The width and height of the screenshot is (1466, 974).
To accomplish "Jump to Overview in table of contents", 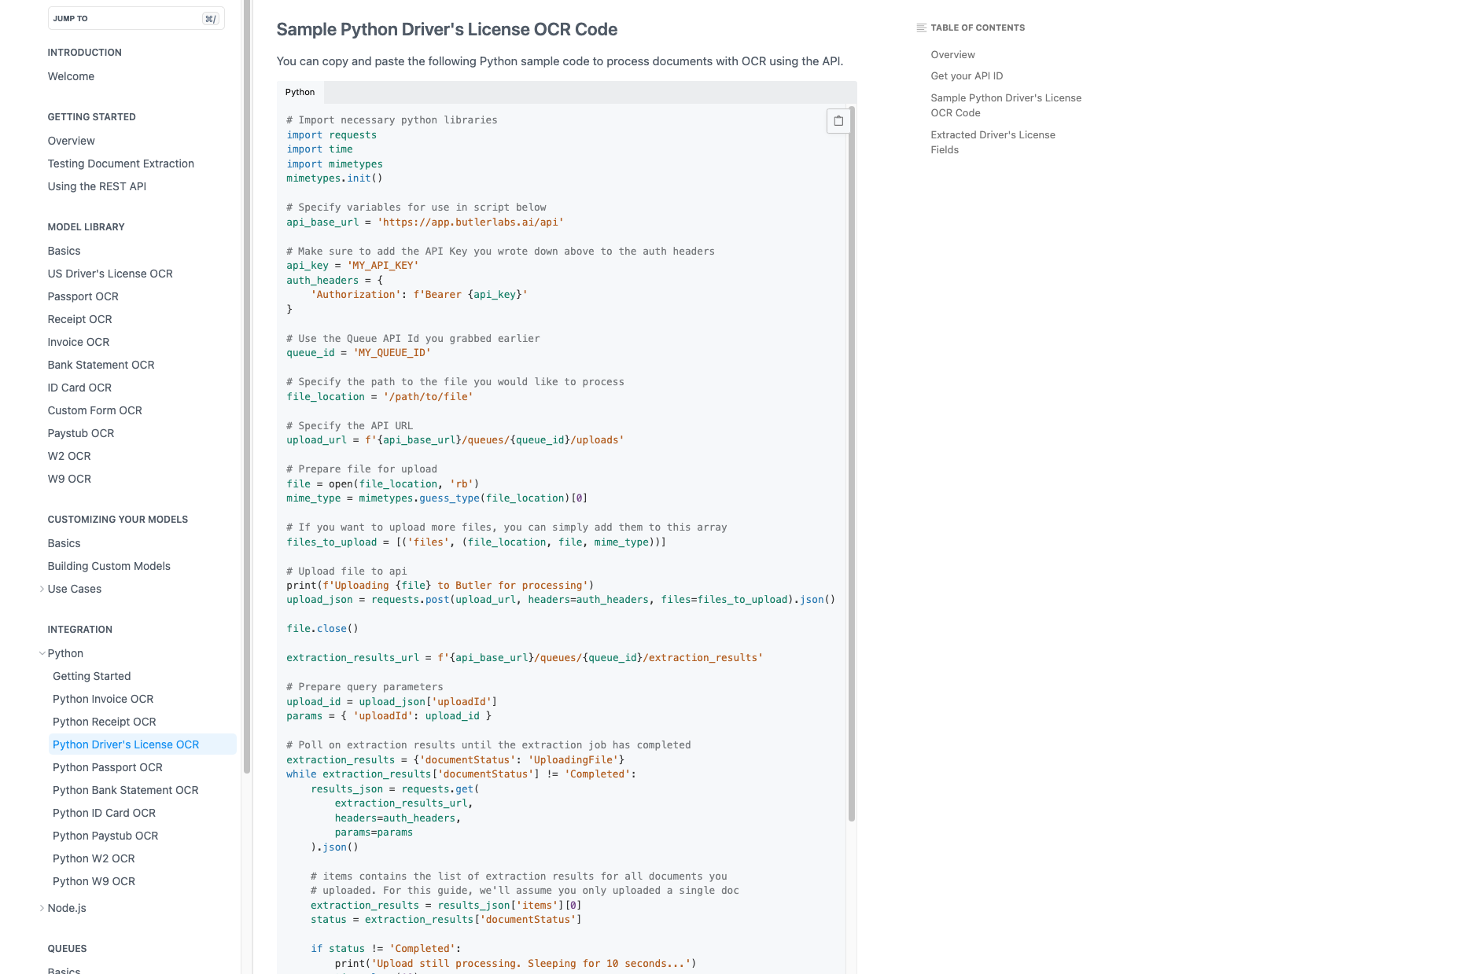I will tap(952, 55).
